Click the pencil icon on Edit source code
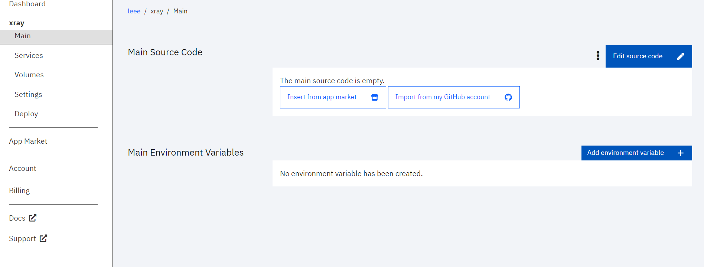 (681, 56)
